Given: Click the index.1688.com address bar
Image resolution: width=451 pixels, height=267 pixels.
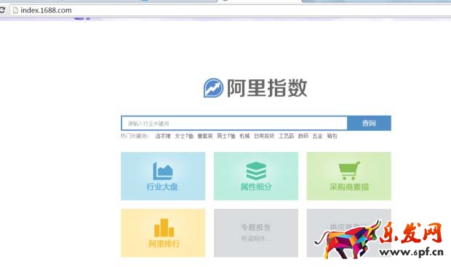Looking at the screenshot, I should [230, 10].
